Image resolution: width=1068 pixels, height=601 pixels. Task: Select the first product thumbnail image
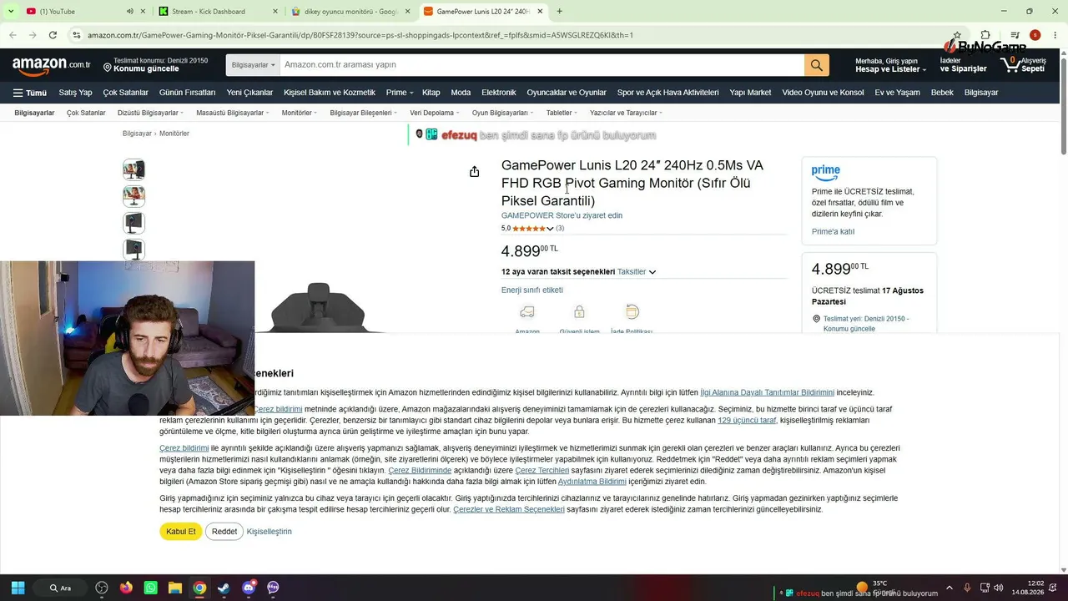click(133, 169)
